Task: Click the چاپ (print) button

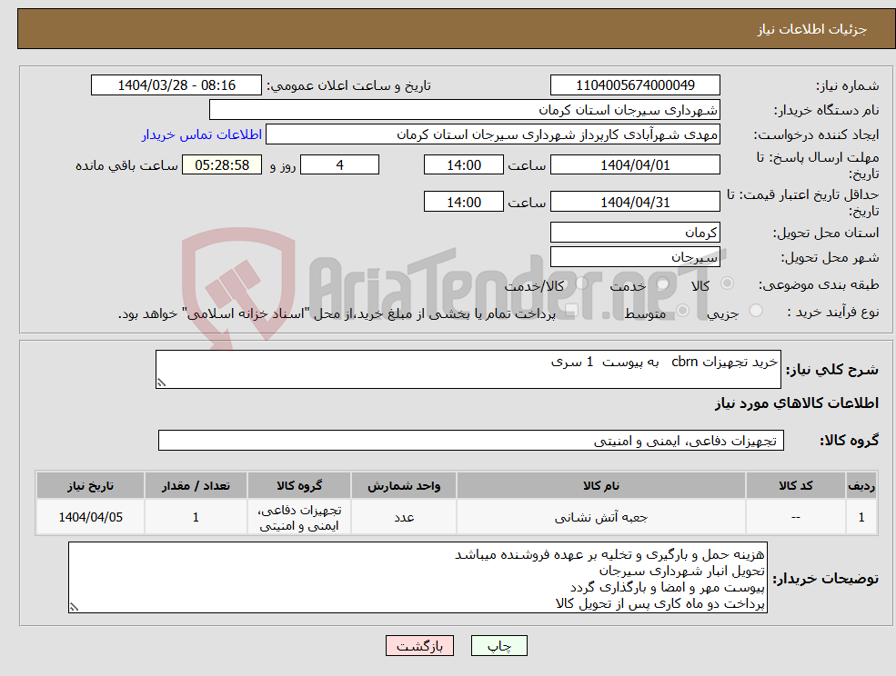Action: (498, 646)
